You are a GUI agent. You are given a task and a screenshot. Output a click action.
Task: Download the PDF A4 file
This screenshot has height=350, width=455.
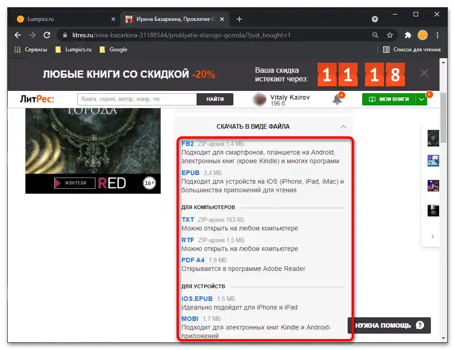(193, 260)
